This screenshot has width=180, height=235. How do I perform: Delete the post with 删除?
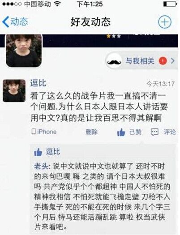91,132
